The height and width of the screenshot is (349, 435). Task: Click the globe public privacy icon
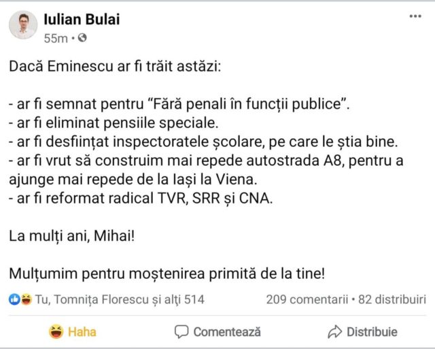[83, 38]
